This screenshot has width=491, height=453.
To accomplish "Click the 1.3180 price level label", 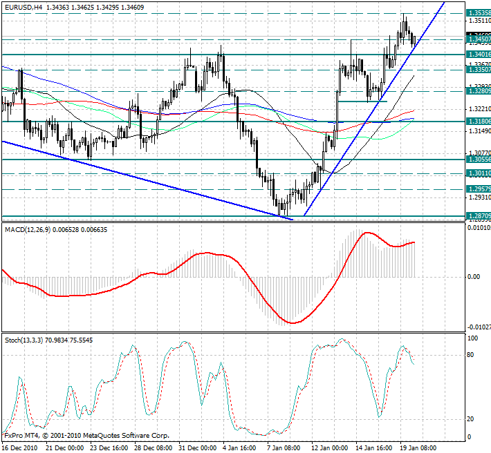I will 479,121.
